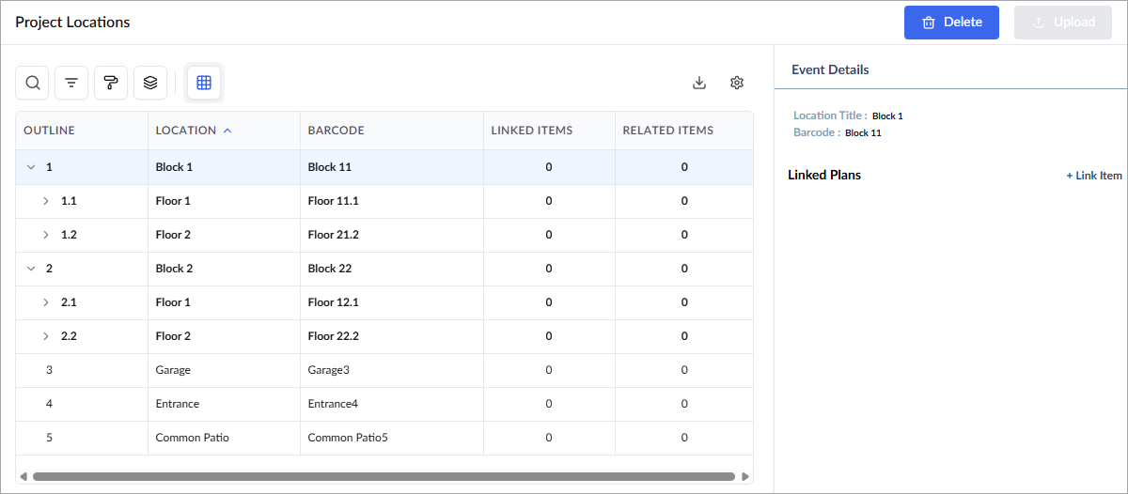
Task: Select the paint roller format icon
Action: click(x=111, y=83)
